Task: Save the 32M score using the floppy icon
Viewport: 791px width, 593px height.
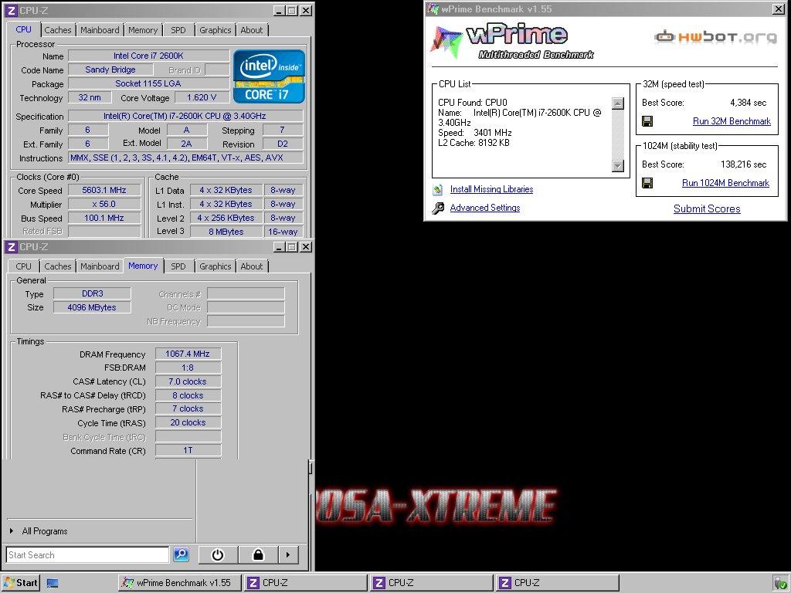Action: [647, 121]
